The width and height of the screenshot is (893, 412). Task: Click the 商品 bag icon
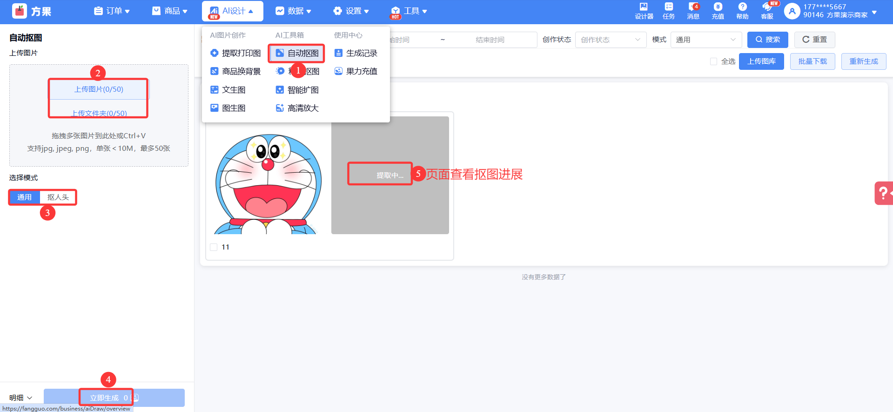(x=156, y=11)
